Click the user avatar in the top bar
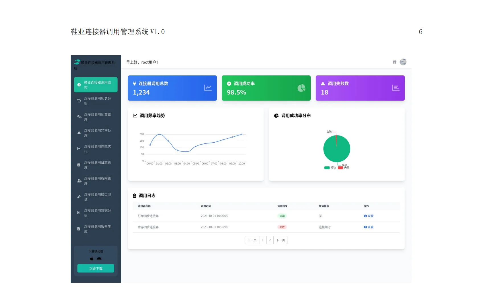Viewport: 483px width, 300px height. [x=403, y=62]
